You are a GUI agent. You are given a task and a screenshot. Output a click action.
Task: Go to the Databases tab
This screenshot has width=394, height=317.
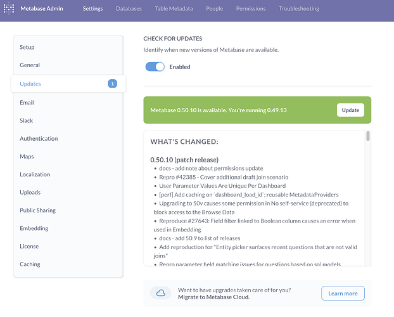pos(129,8)
